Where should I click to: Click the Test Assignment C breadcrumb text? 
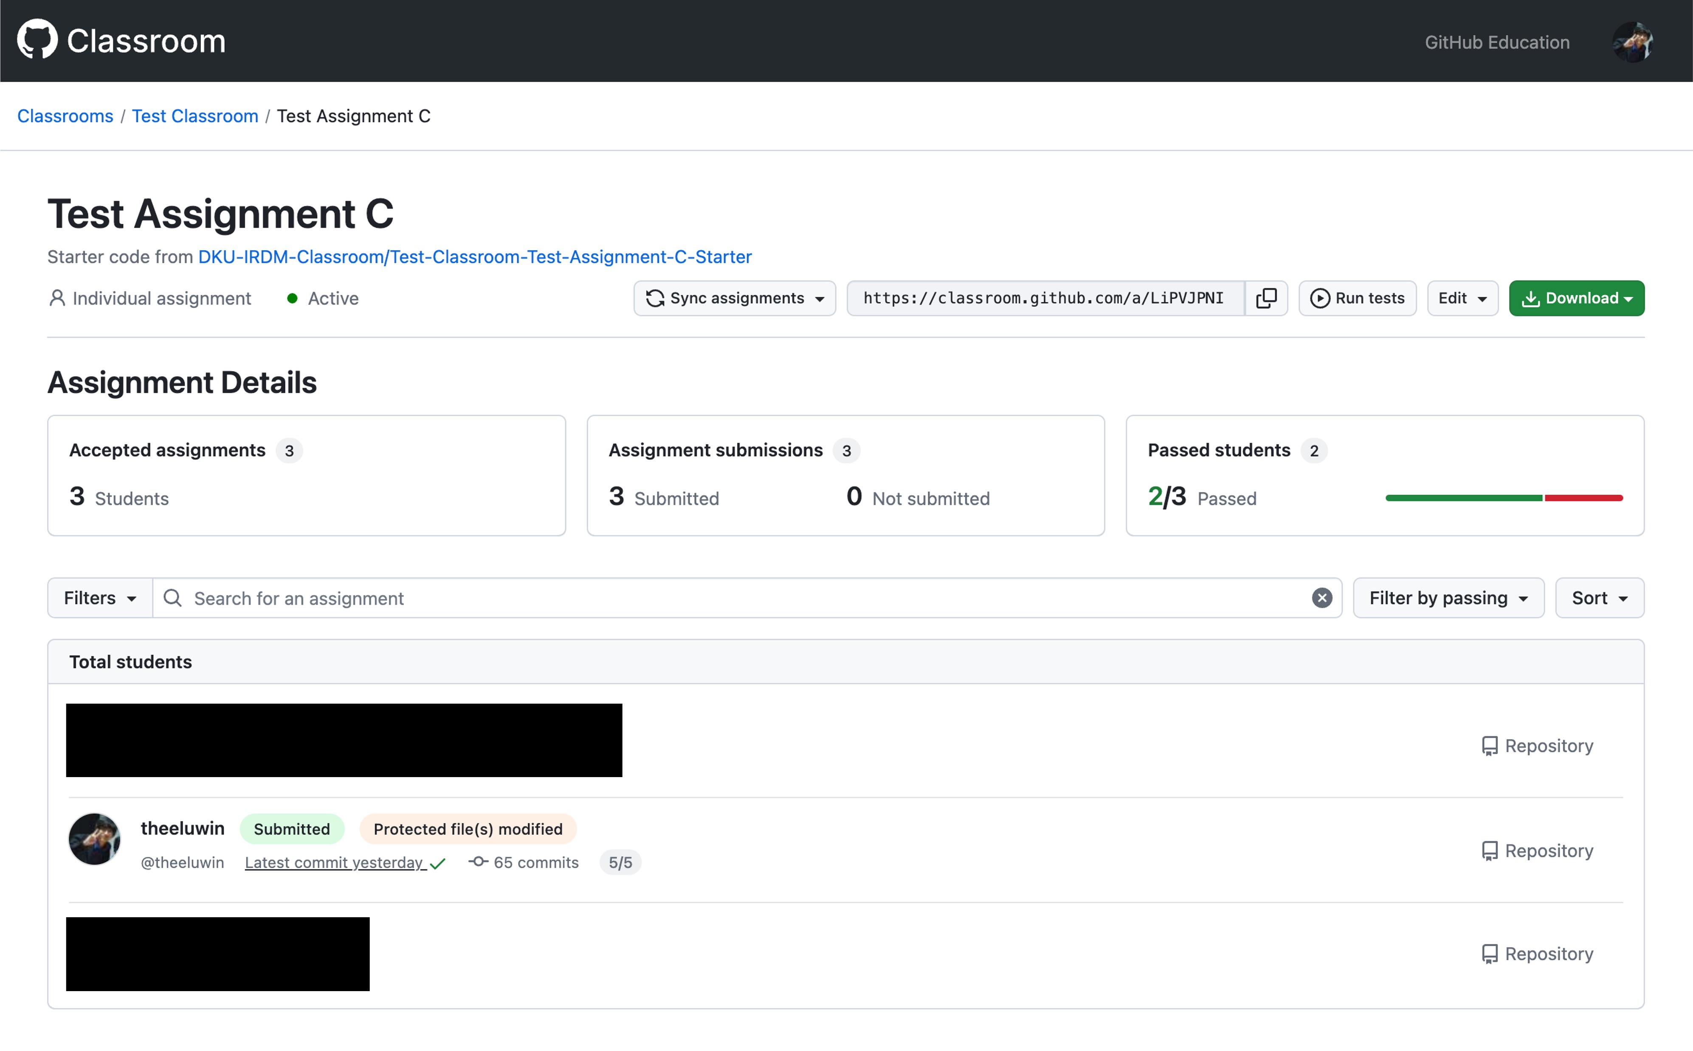pyautogui.click(x=354, y=116)
